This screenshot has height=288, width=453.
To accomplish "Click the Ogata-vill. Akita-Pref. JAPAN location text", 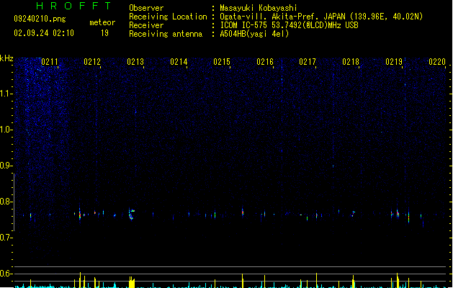I will pyautogui.click(x=321, y=17).
